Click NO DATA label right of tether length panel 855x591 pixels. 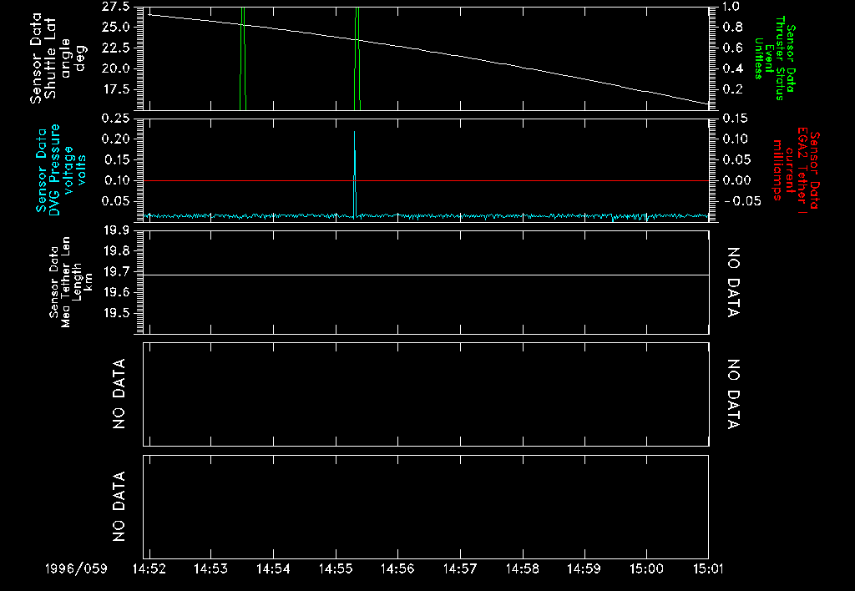click(734, 282)
